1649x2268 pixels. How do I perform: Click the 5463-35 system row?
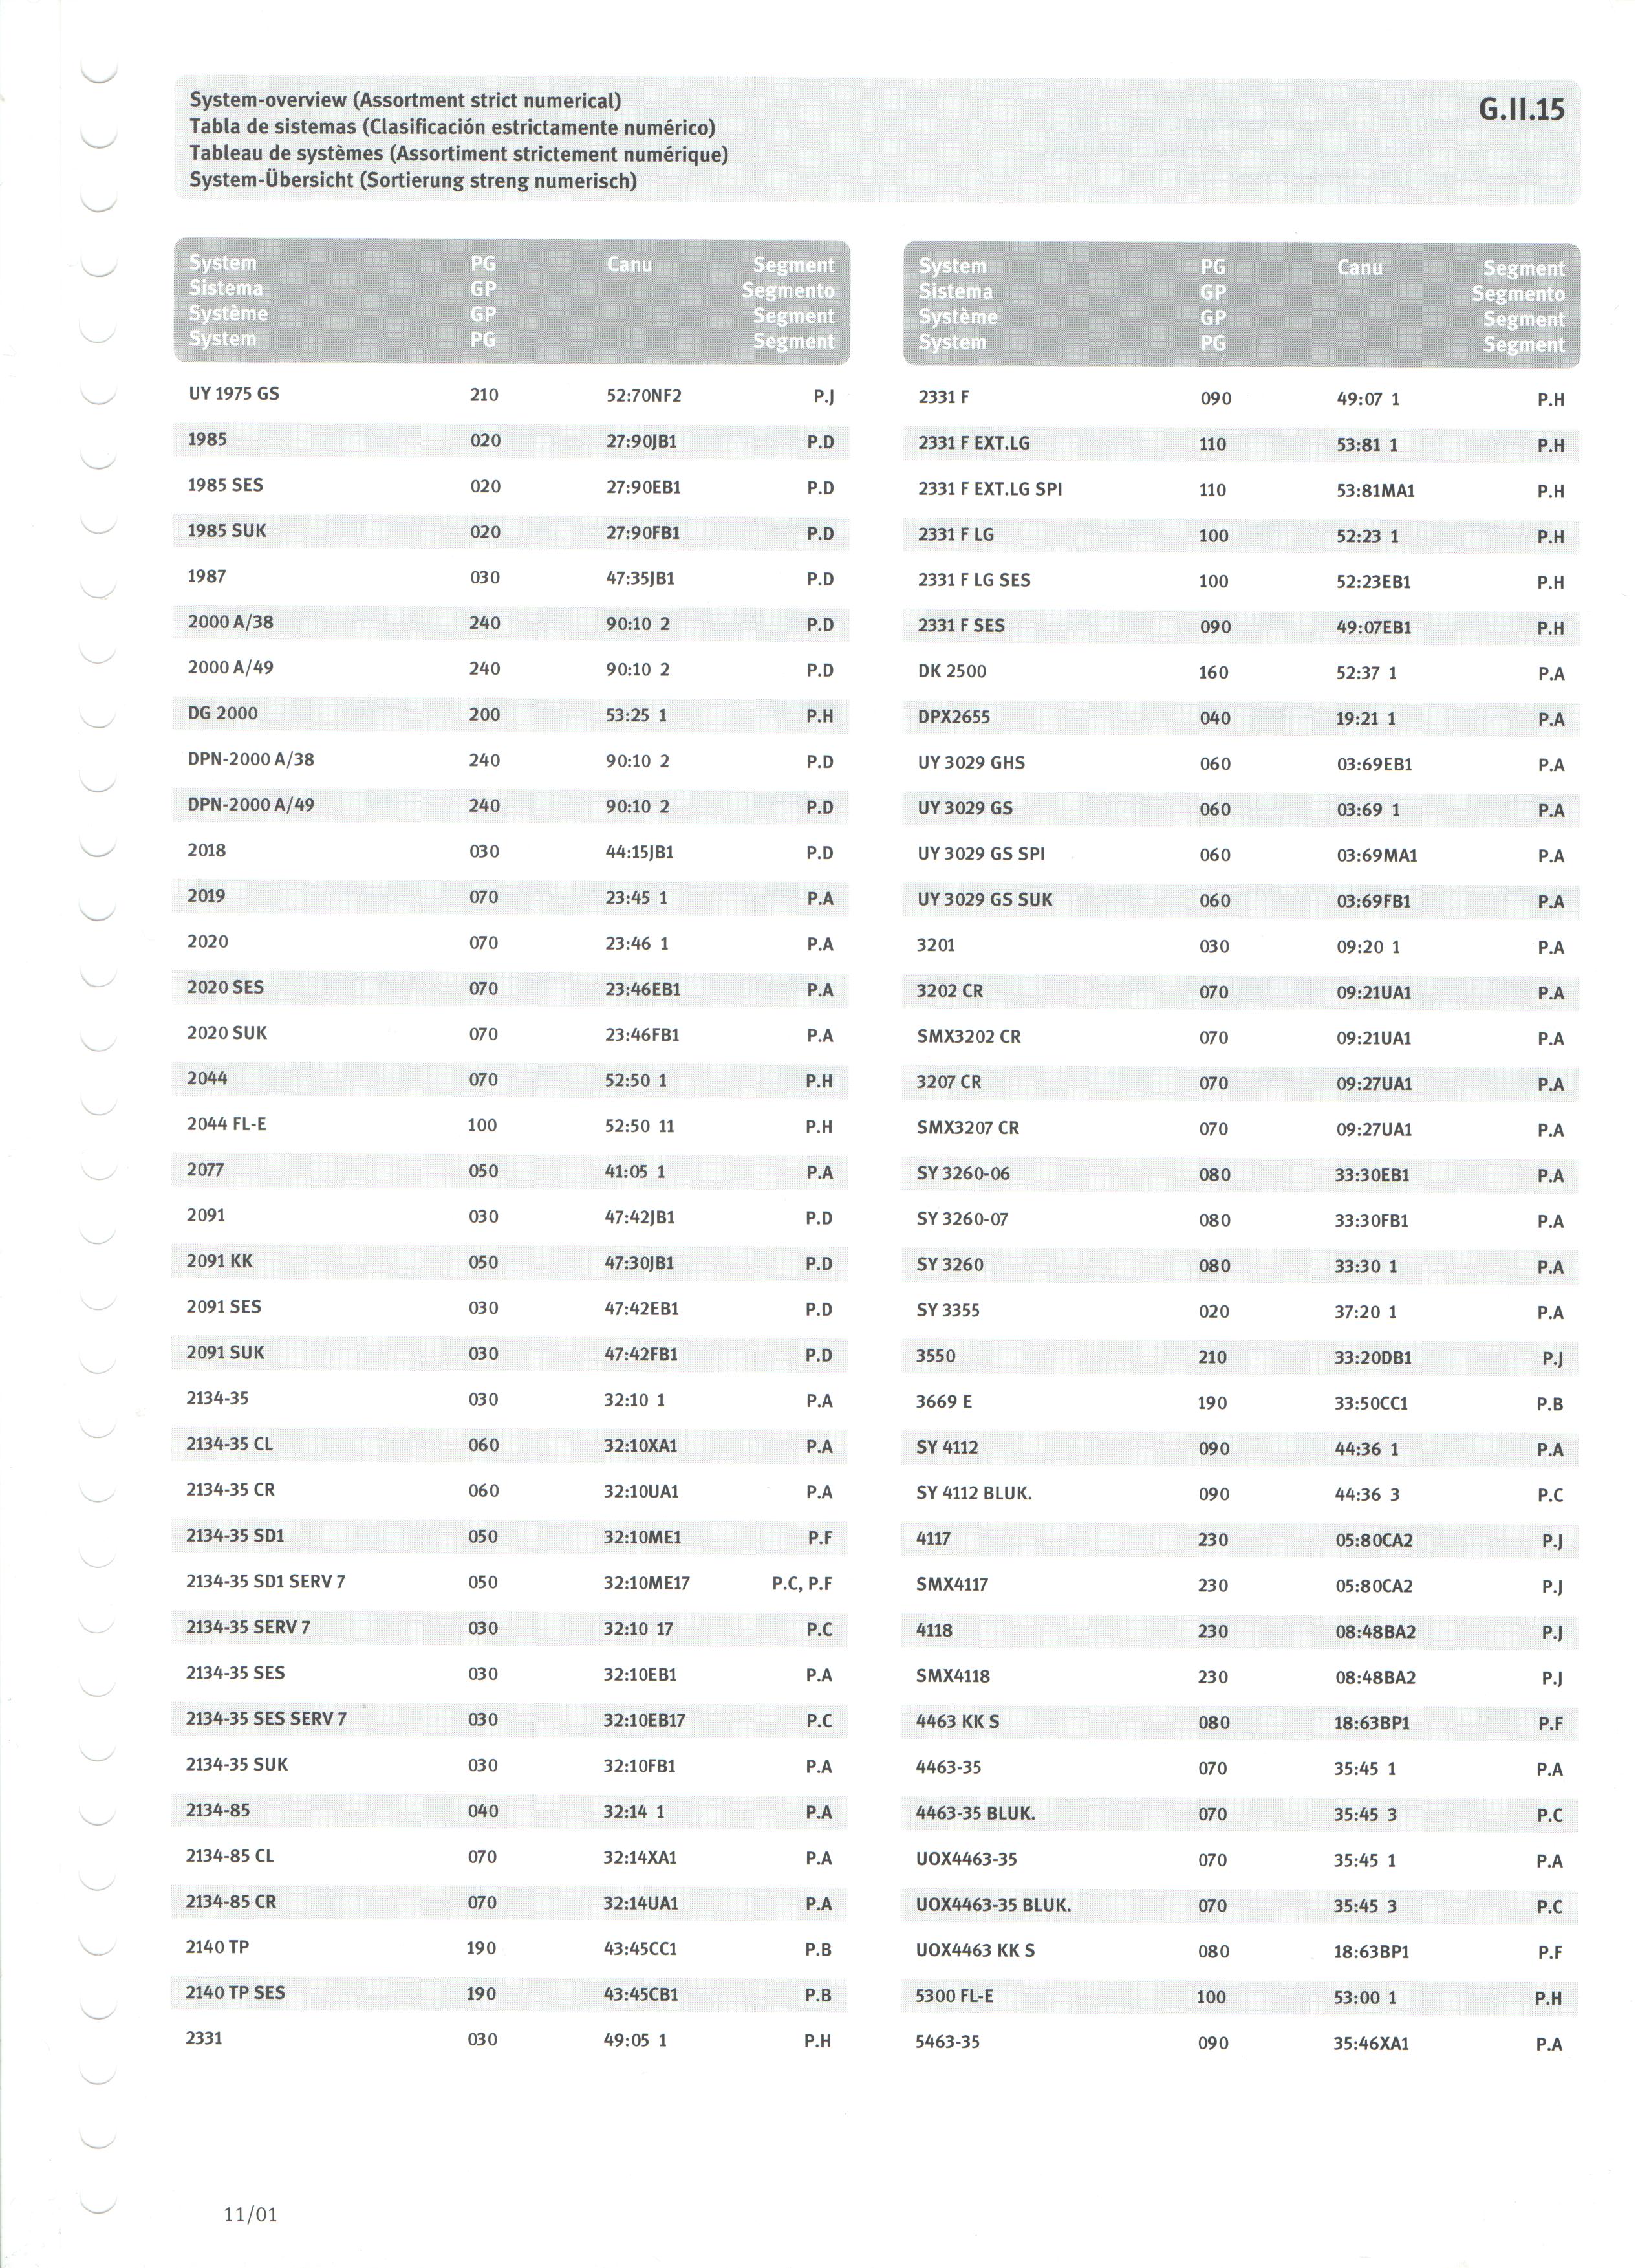pos(1240,2042)
